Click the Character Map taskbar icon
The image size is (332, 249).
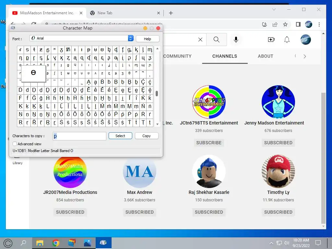103,243
